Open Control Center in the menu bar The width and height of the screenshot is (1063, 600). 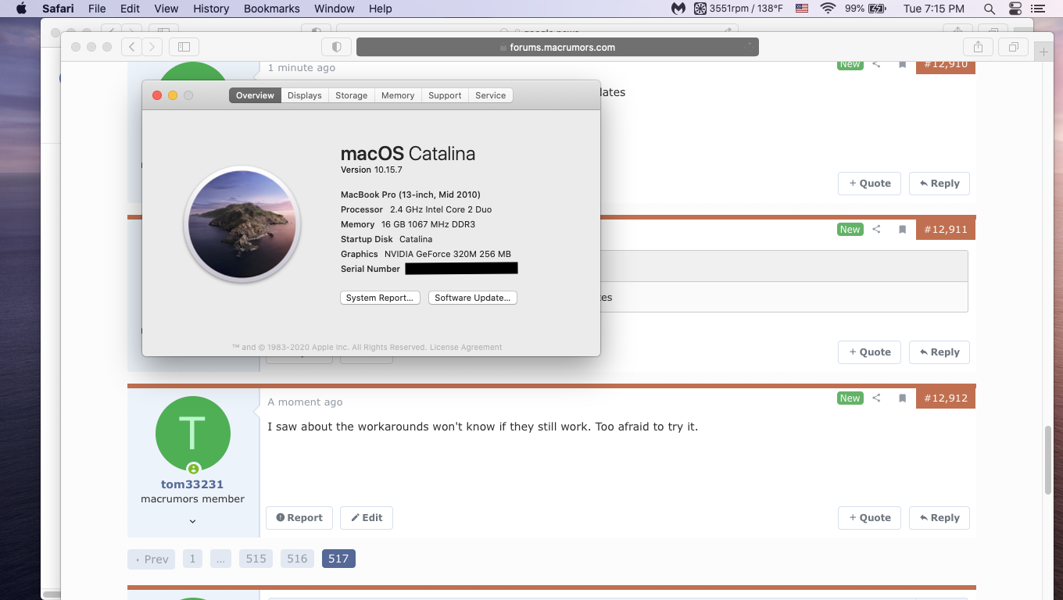1015,9
